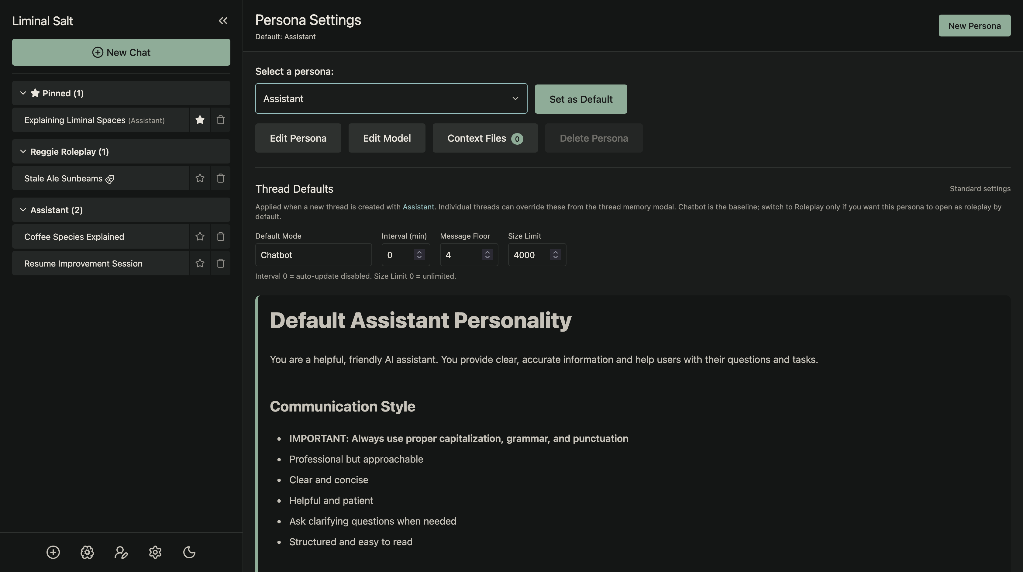Viewport: 1023px width, 572px height.
Task: Pin the Stale Ale Sunbeams chat
Action: [200, 178]
